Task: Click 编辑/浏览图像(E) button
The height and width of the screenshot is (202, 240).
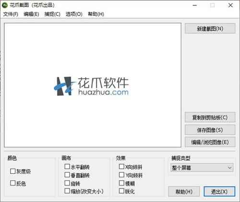Action: [x=210, y=142]
